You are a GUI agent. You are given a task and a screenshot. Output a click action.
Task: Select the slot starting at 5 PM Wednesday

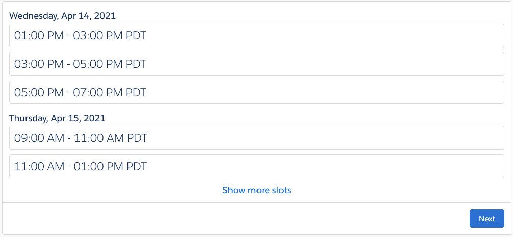coord(256,93)
